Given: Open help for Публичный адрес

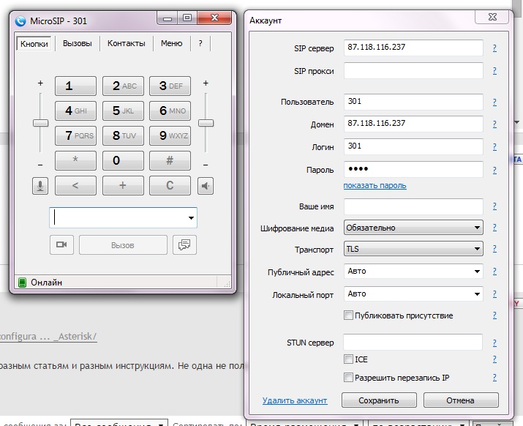Looking at the screenshot, I should (494, 271).
